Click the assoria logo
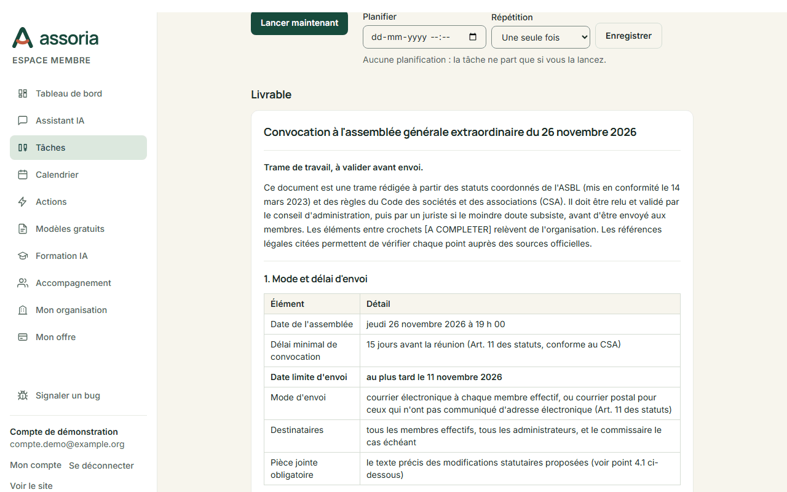Viewport: 787px width, 492px height. click(55, 38)
